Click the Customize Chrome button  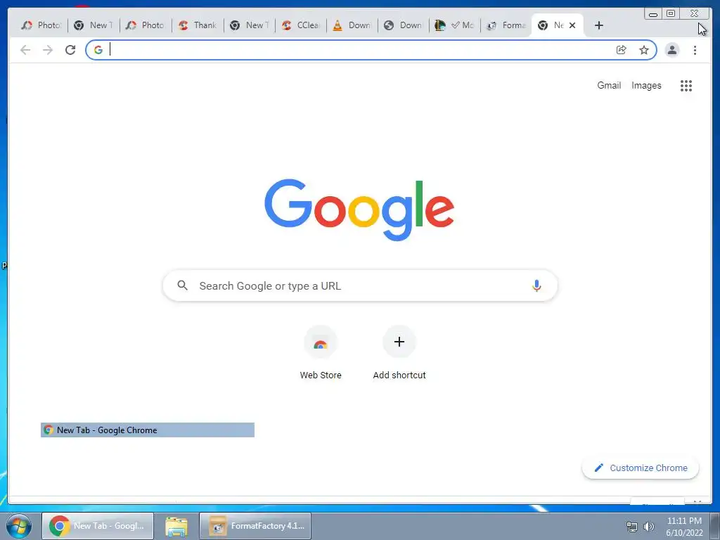click(x=640, y=468)
